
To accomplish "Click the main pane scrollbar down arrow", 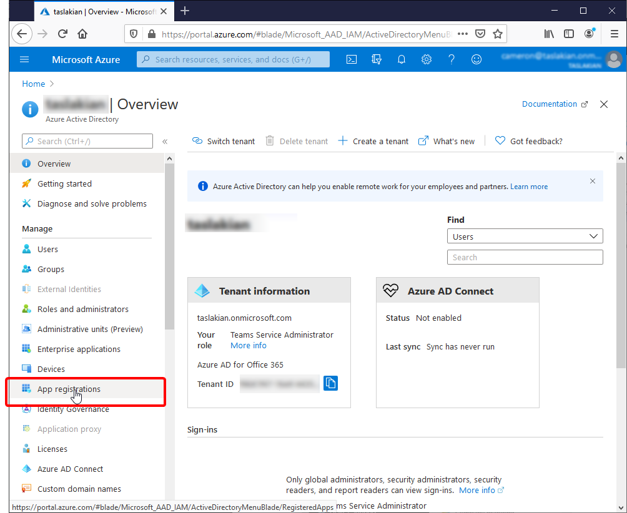I will pyautogui.click(x=621, y=508).
